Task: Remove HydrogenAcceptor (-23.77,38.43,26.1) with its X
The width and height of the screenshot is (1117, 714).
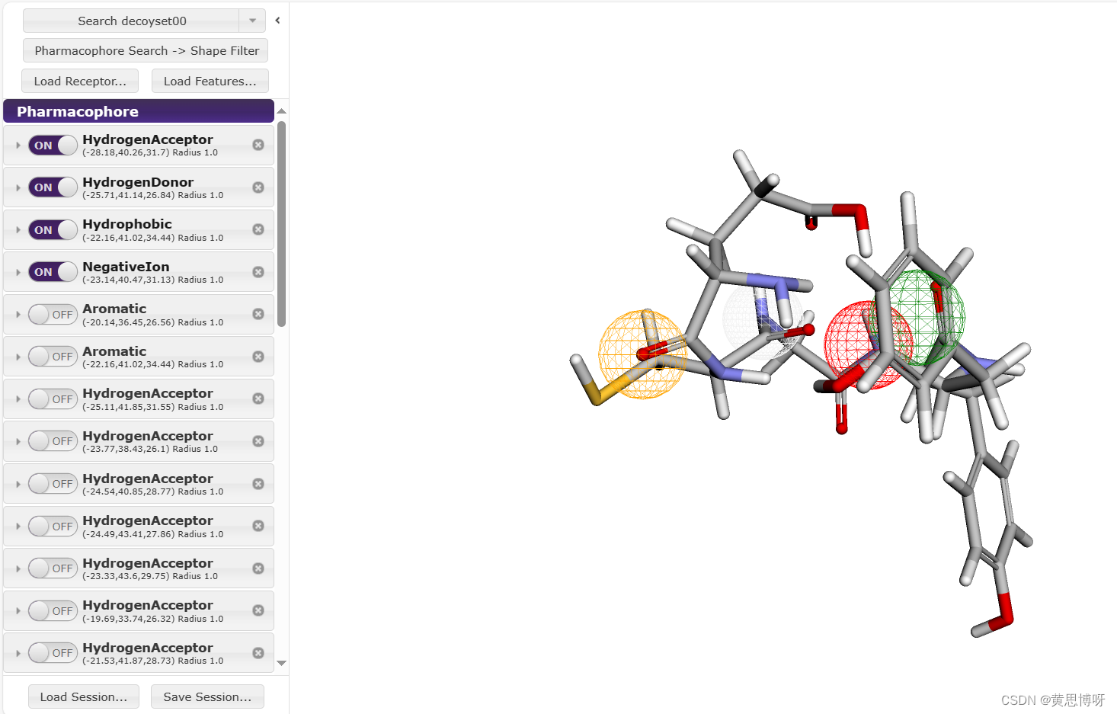Action: pyautogui.click(x=258, y=441)
